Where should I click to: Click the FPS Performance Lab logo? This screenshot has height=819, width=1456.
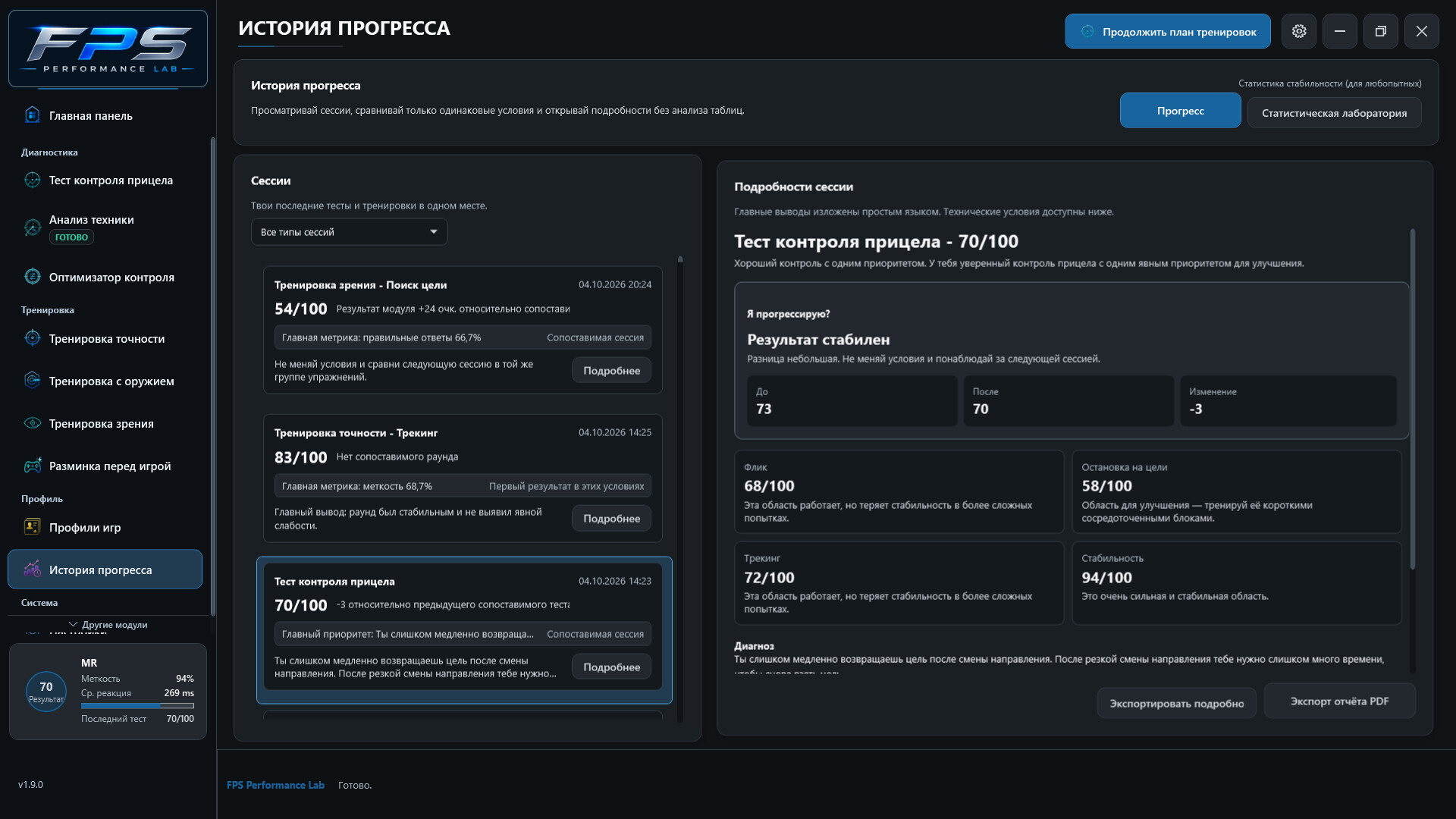coord(108,49)
